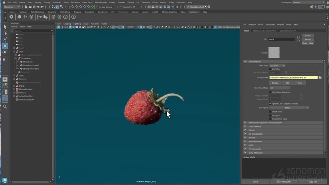Select Strawberry_Fibers in Outliner
This screenshot has width=329, height=185.
point(31,69)
